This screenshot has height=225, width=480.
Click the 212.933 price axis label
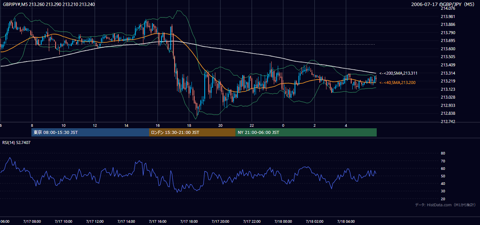(x=447, y=105)
